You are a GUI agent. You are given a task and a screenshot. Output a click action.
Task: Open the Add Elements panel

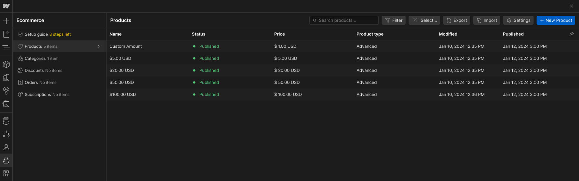coord(6,21)
